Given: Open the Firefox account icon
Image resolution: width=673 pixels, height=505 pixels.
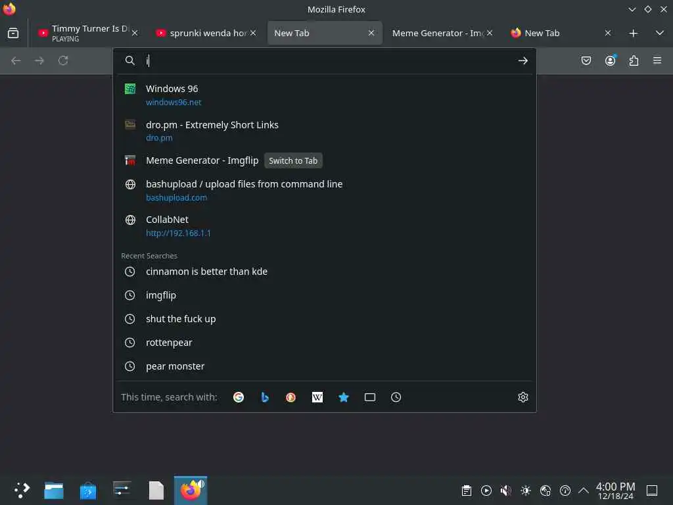Looking at the screenshot, I should coord(610,60).
